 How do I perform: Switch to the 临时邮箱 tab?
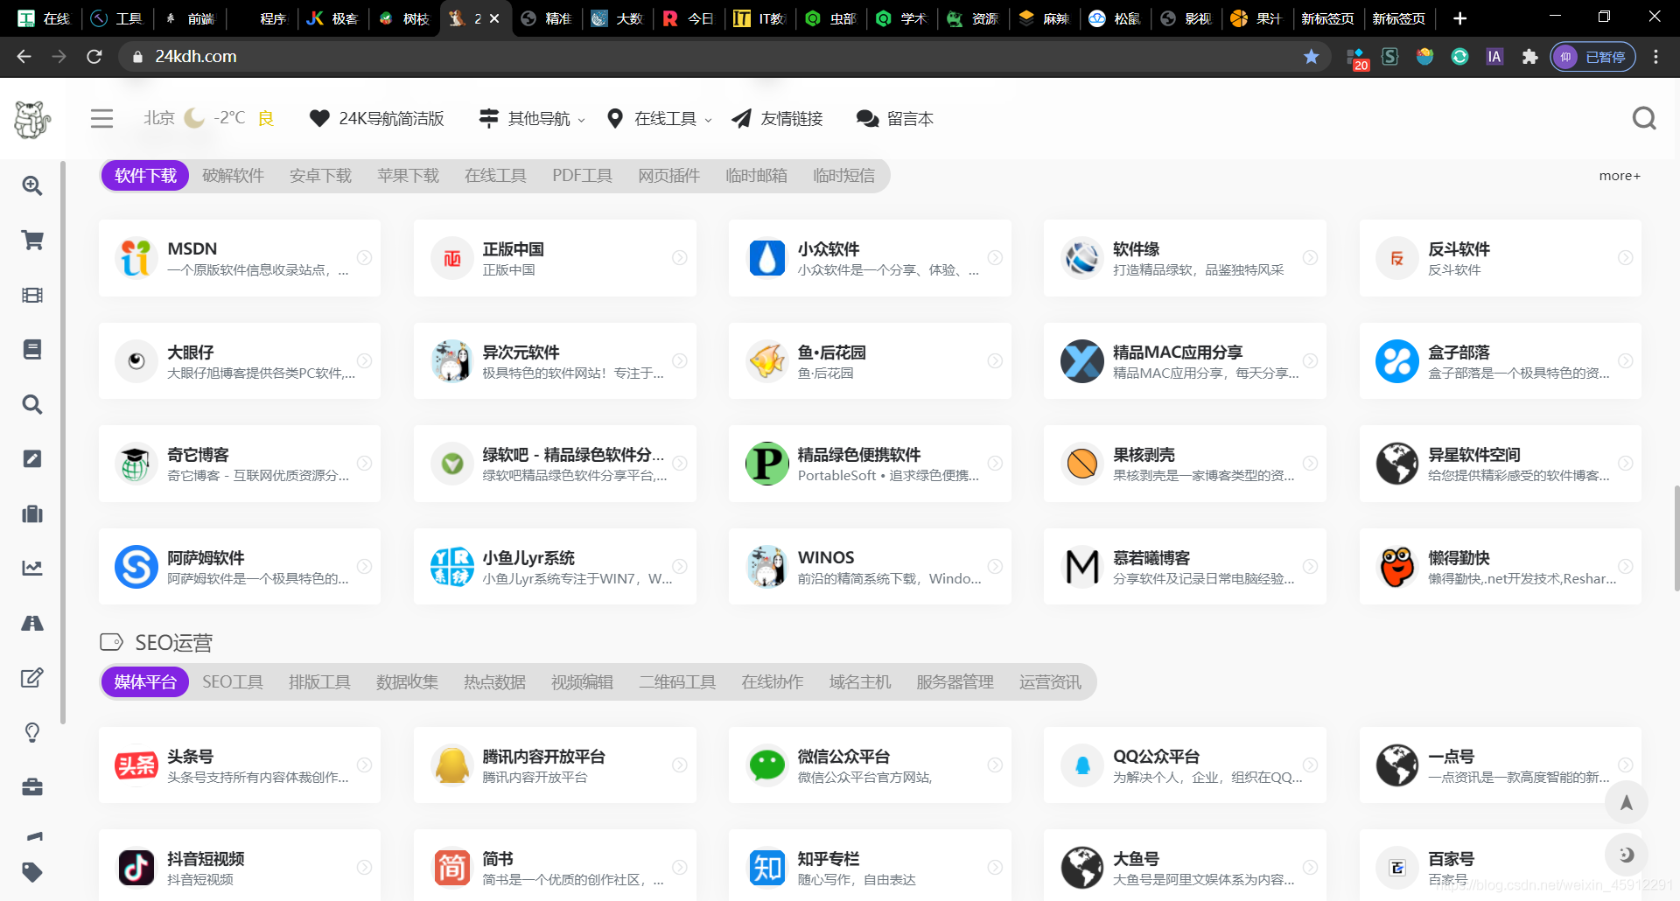click(x=756, y=176)
